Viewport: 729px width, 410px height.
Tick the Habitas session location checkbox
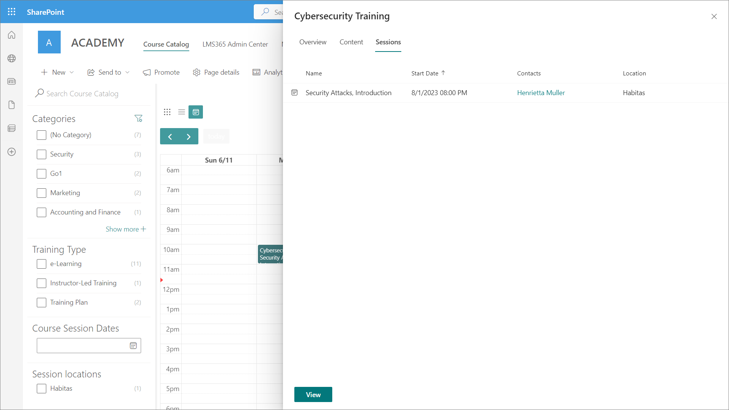pos(41,388)
